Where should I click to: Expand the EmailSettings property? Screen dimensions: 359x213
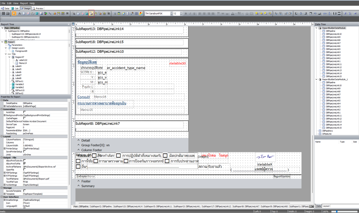(x=5, y=200)
